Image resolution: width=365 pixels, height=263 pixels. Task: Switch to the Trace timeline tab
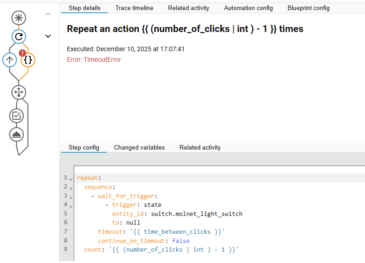point(134,8)
